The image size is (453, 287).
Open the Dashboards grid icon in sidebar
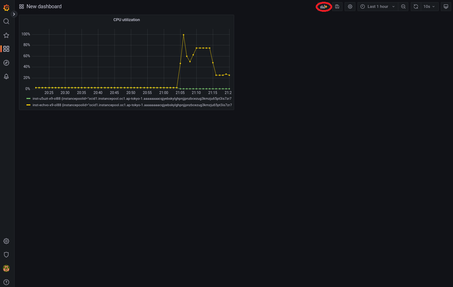pos(6,49)
